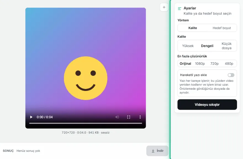Choose the Yüksek quality option
The image size is (243, 159).
188,46
